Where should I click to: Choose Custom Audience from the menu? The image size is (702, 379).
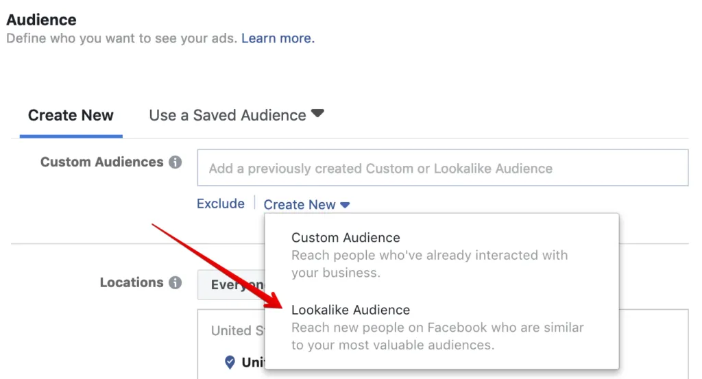pyautogui.click(x=346, y=238)
